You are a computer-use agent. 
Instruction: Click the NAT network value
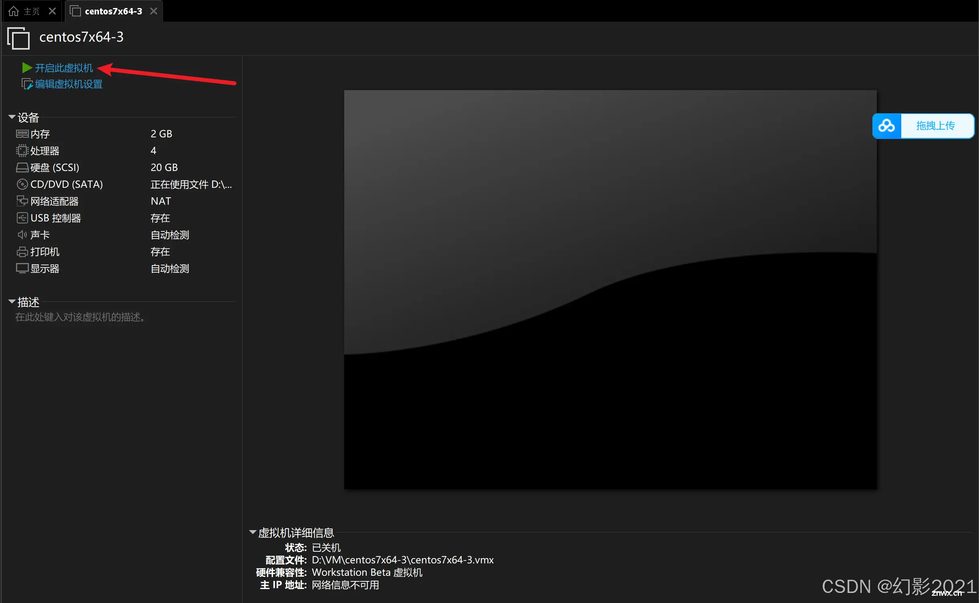pos(161,201)
